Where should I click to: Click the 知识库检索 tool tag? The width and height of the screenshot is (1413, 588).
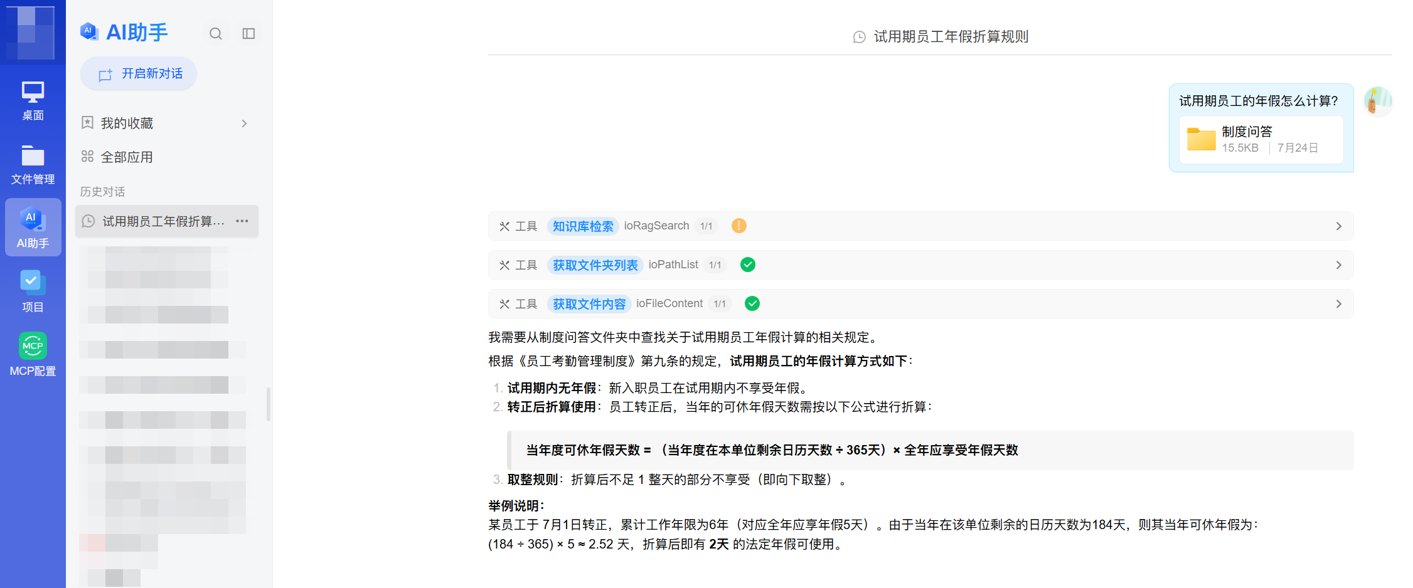[583, 226]
